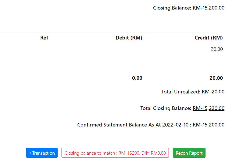
Task: Click the Total Closing Balance RM-15,220.00 value
Action: pos(208,108)
